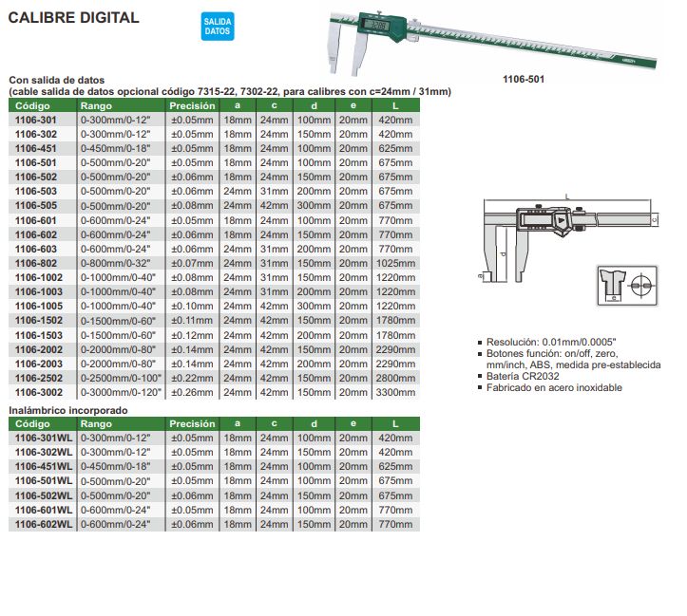Screen dimensions: 687x616
Task: Select the 'L' column header in the first table
Action: (x=394, y=106)
